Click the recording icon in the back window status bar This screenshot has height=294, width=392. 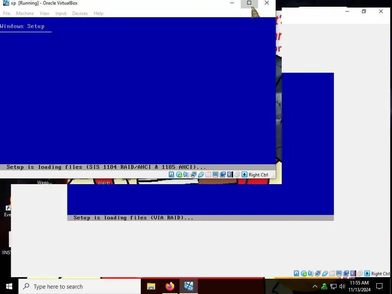(x=346, y=273)
